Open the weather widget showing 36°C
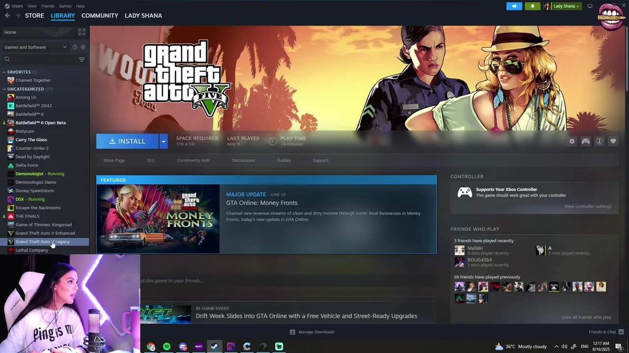Viewport: 629px width, 353px height. click(521, 347)
